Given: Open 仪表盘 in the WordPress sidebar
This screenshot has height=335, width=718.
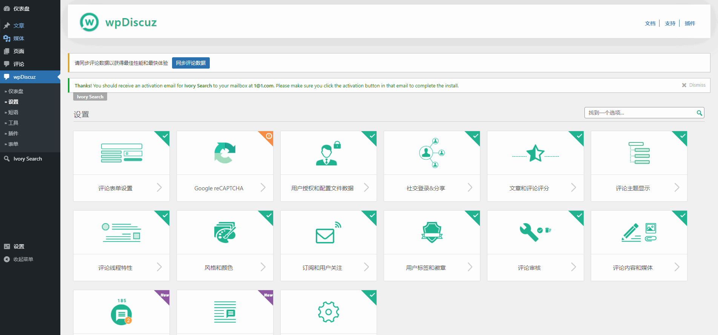Looking at the screenshot, I should point(30,9).
